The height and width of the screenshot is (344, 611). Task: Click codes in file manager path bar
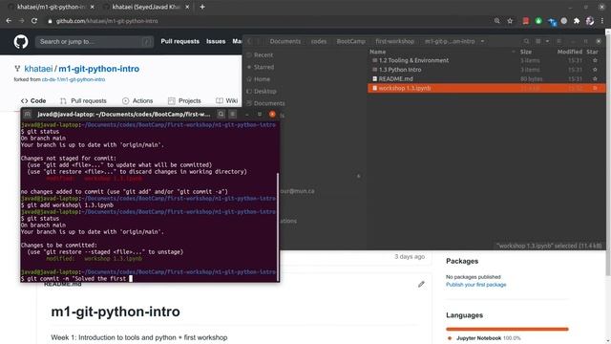pyautogui.click(x=318, y=41)
